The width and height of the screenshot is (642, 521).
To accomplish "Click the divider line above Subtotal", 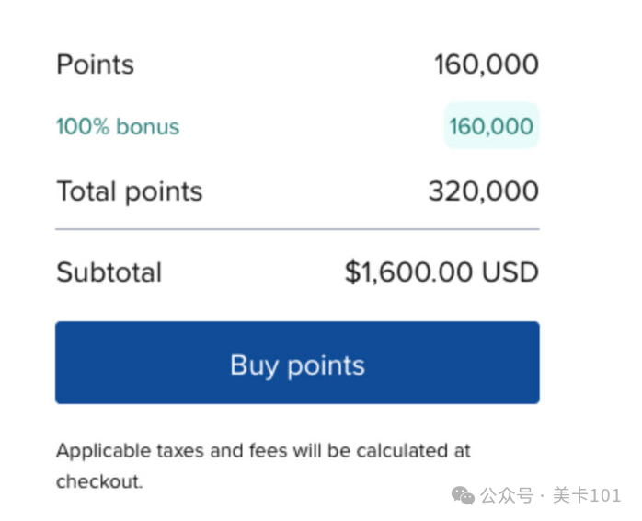I will [297, 228].
